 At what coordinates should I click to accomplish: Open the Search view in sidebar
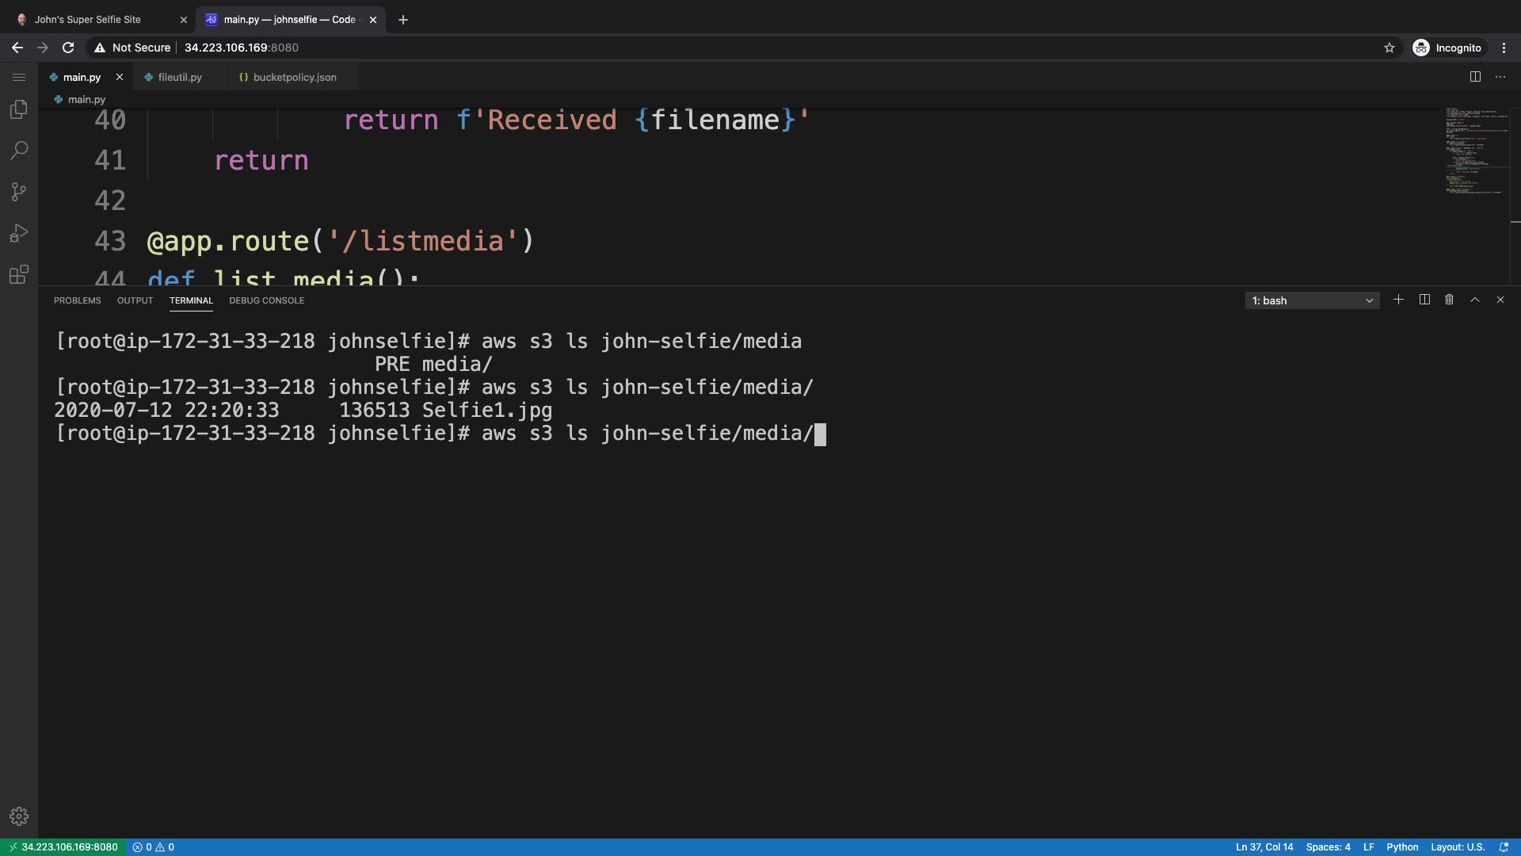pyautogui.click(x=19, y=151)
